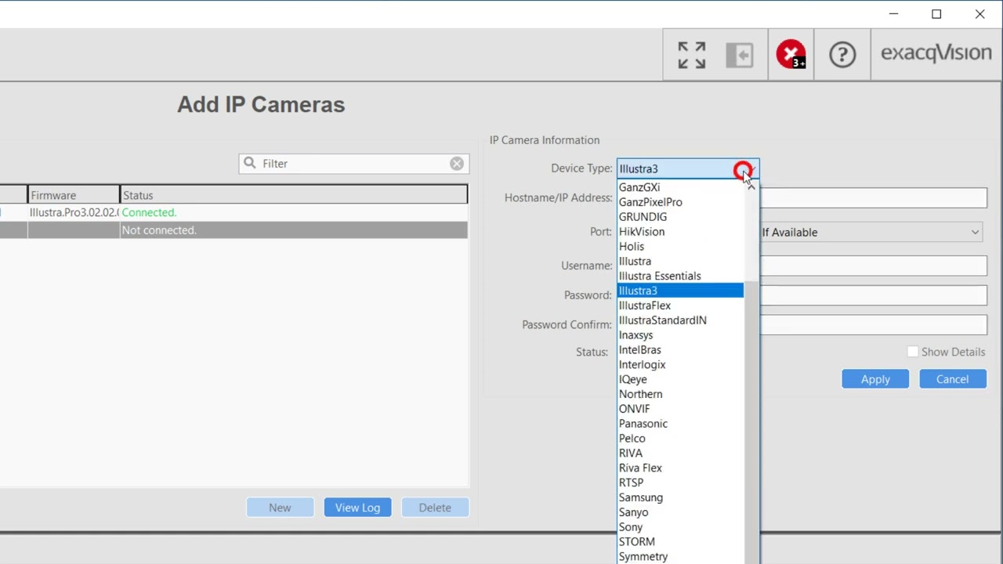Open the red 3+ alerts indicator
The image size is (1003, 564).
791,55
